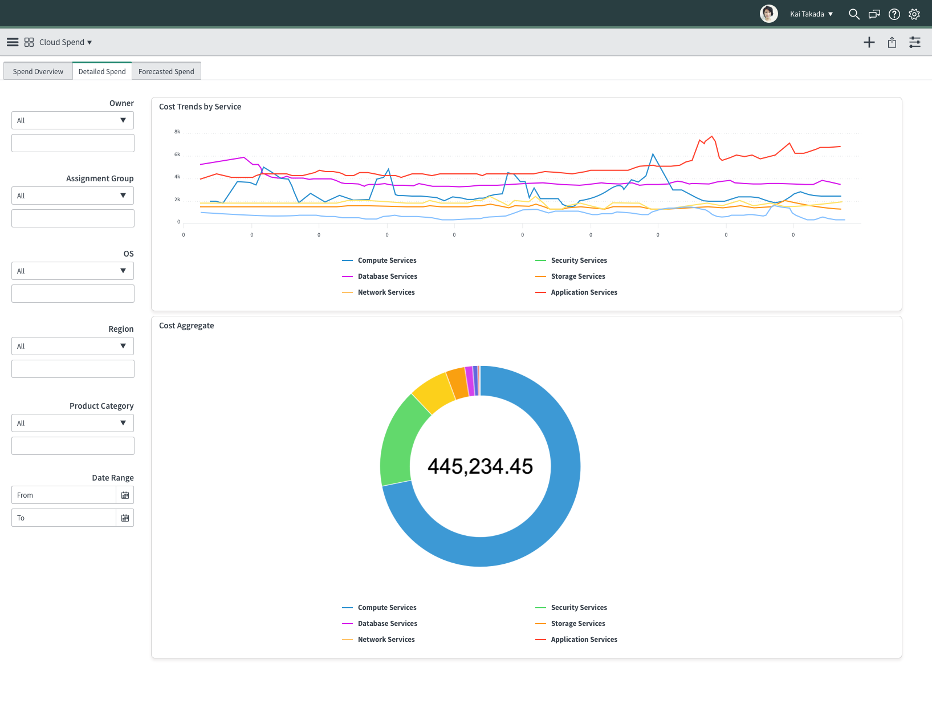Click the dashboard grid icon beside Cloud Spend
Viewport: 932px width, 720px height.
click(29, 42)
